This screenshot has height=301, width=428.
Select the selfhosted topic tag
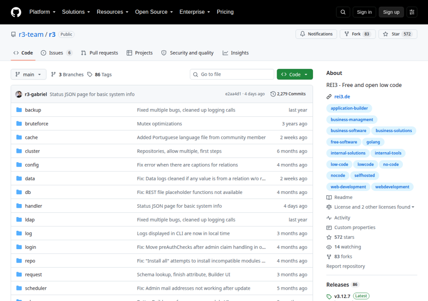364,175
